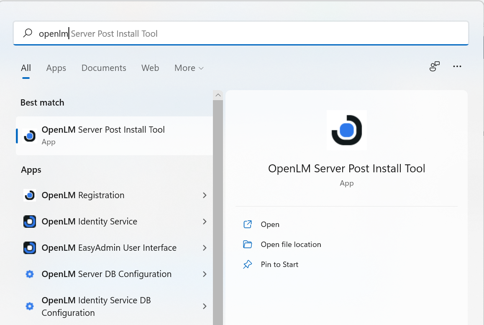Click Open file location
Viewport: 484px width, 325px height.
[291, 244]
